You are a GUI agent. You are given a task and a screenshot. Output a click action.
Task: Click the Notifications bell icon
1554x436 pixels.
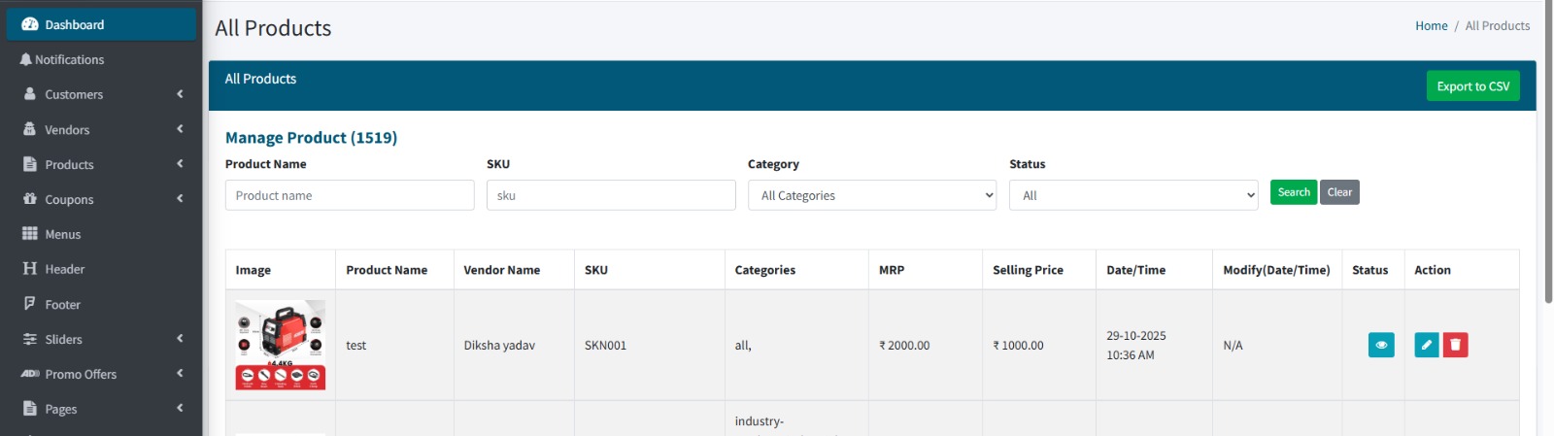(26, 60)
